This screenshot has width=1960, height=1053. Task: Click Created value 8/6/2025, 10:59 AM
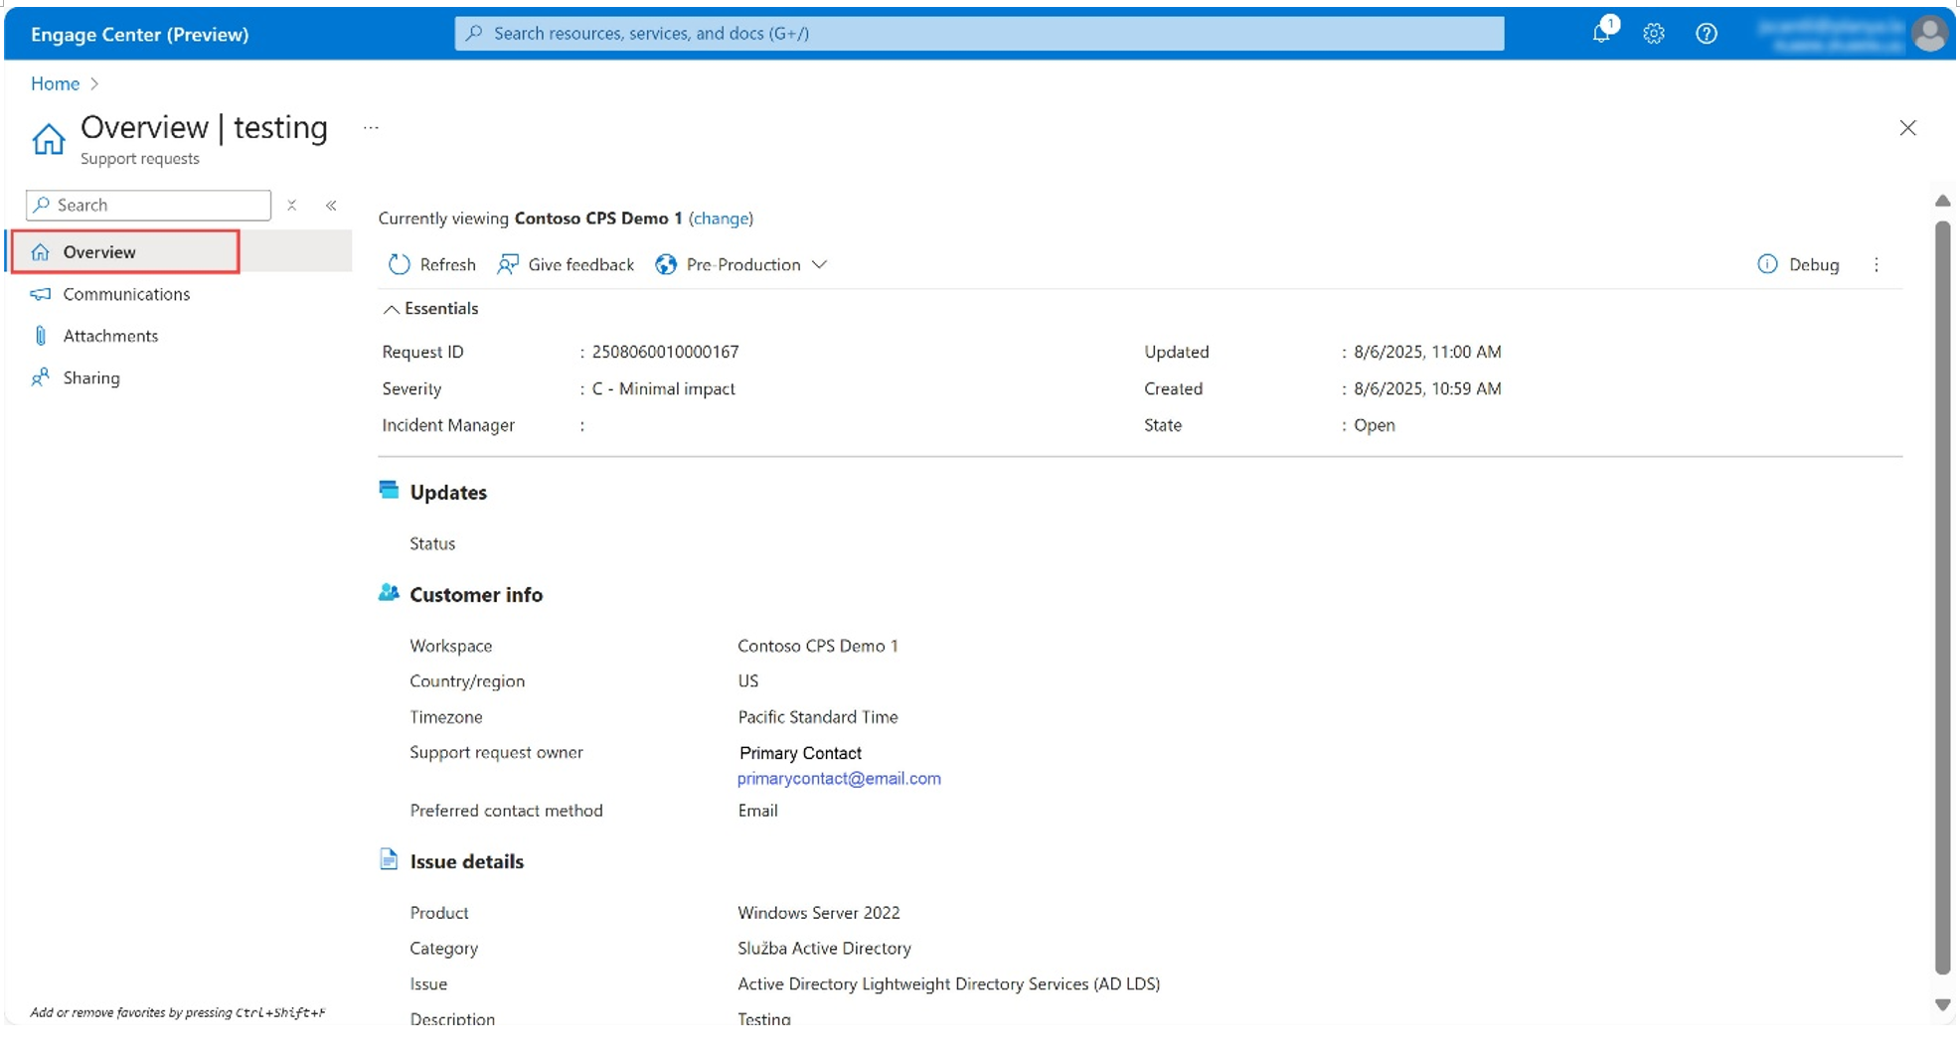pyautogui.click(x=1427, y=388)
